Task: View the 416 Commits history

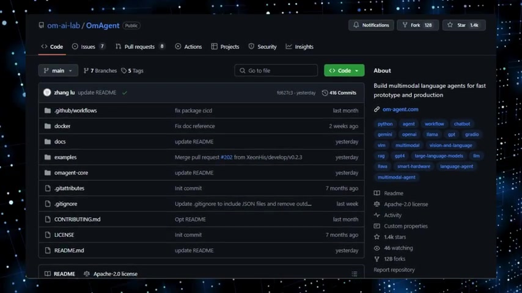Action: (339, 93)
